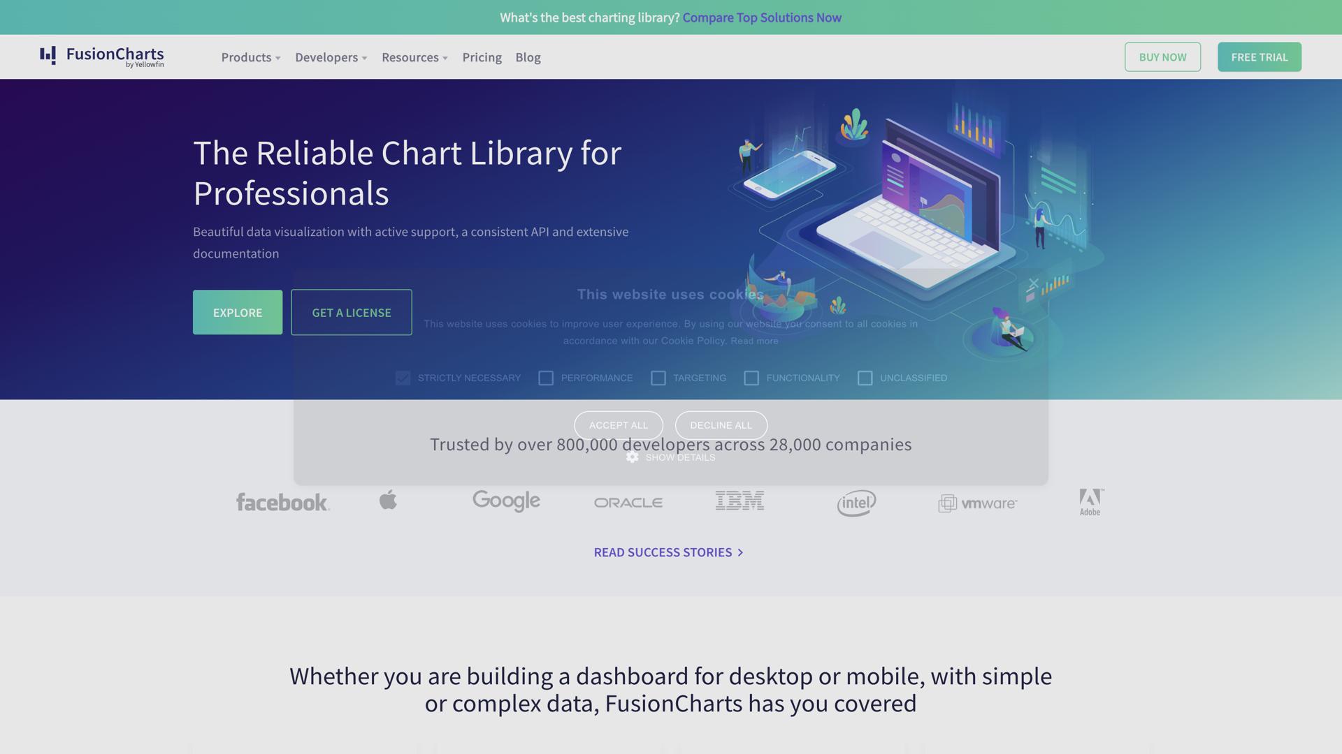The width and height of the screenshot is (1342, 754).
Task: Toggle the Functionality cookies checkbox
Action: coord(751,378)
